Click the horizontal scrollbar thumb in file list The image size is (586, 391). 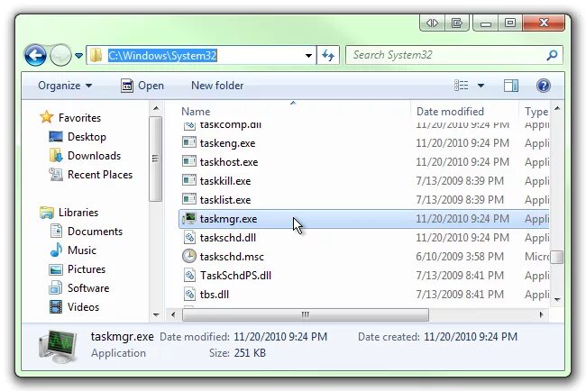click(305, 314)
